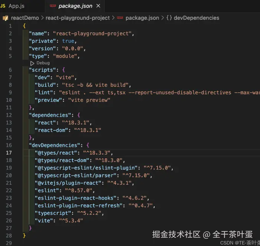Expand breadcrumb chevron after package.json
The image size is (260, 246).
point(163,18)
